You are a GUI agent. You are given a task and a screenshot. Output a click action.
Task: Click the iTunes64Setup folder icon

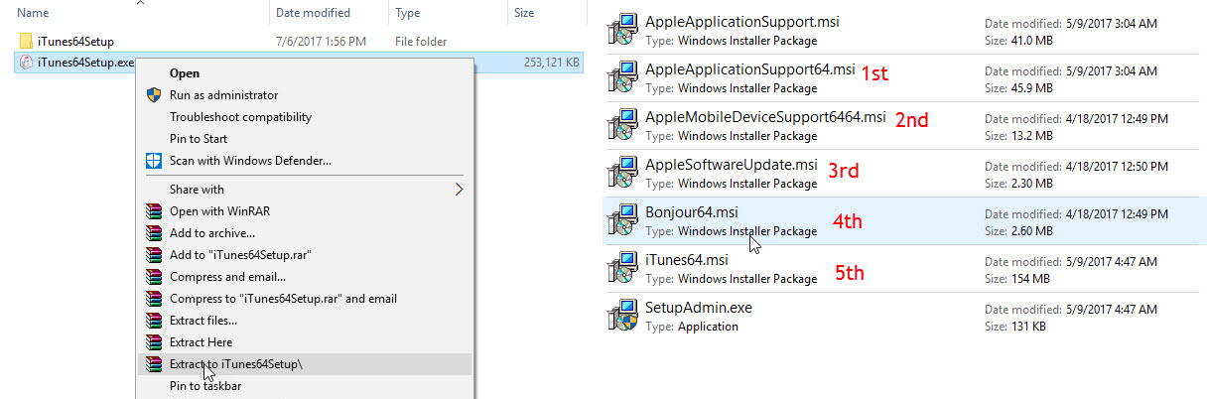pyautogui.click(x=26, y=42)
